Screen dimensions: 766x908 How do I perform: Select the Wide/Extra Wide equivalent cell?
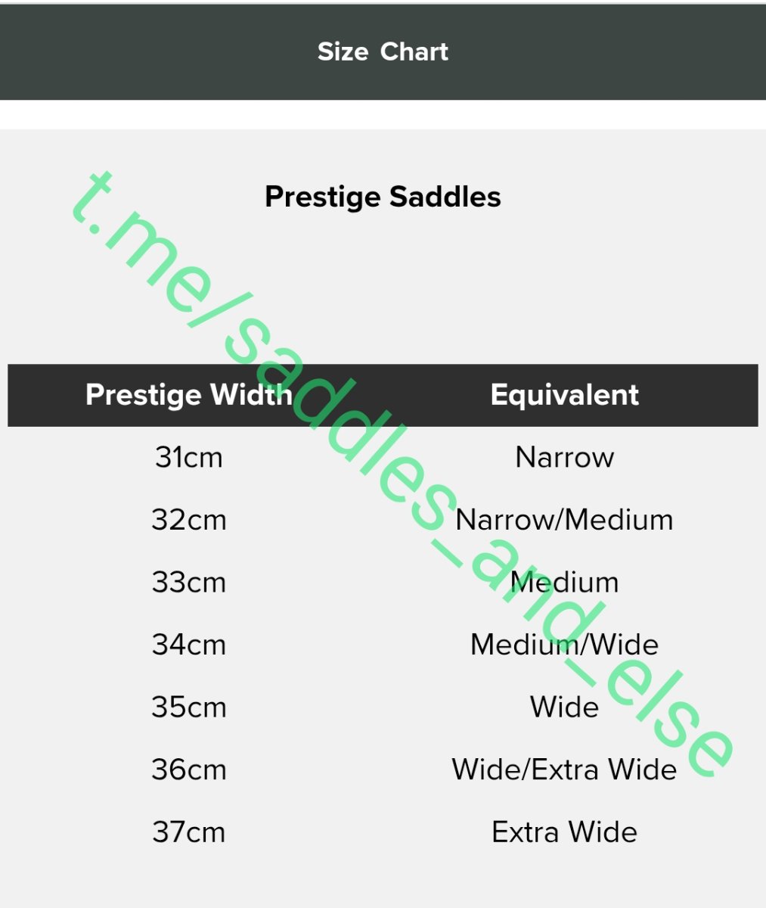(x=564, y=770)
